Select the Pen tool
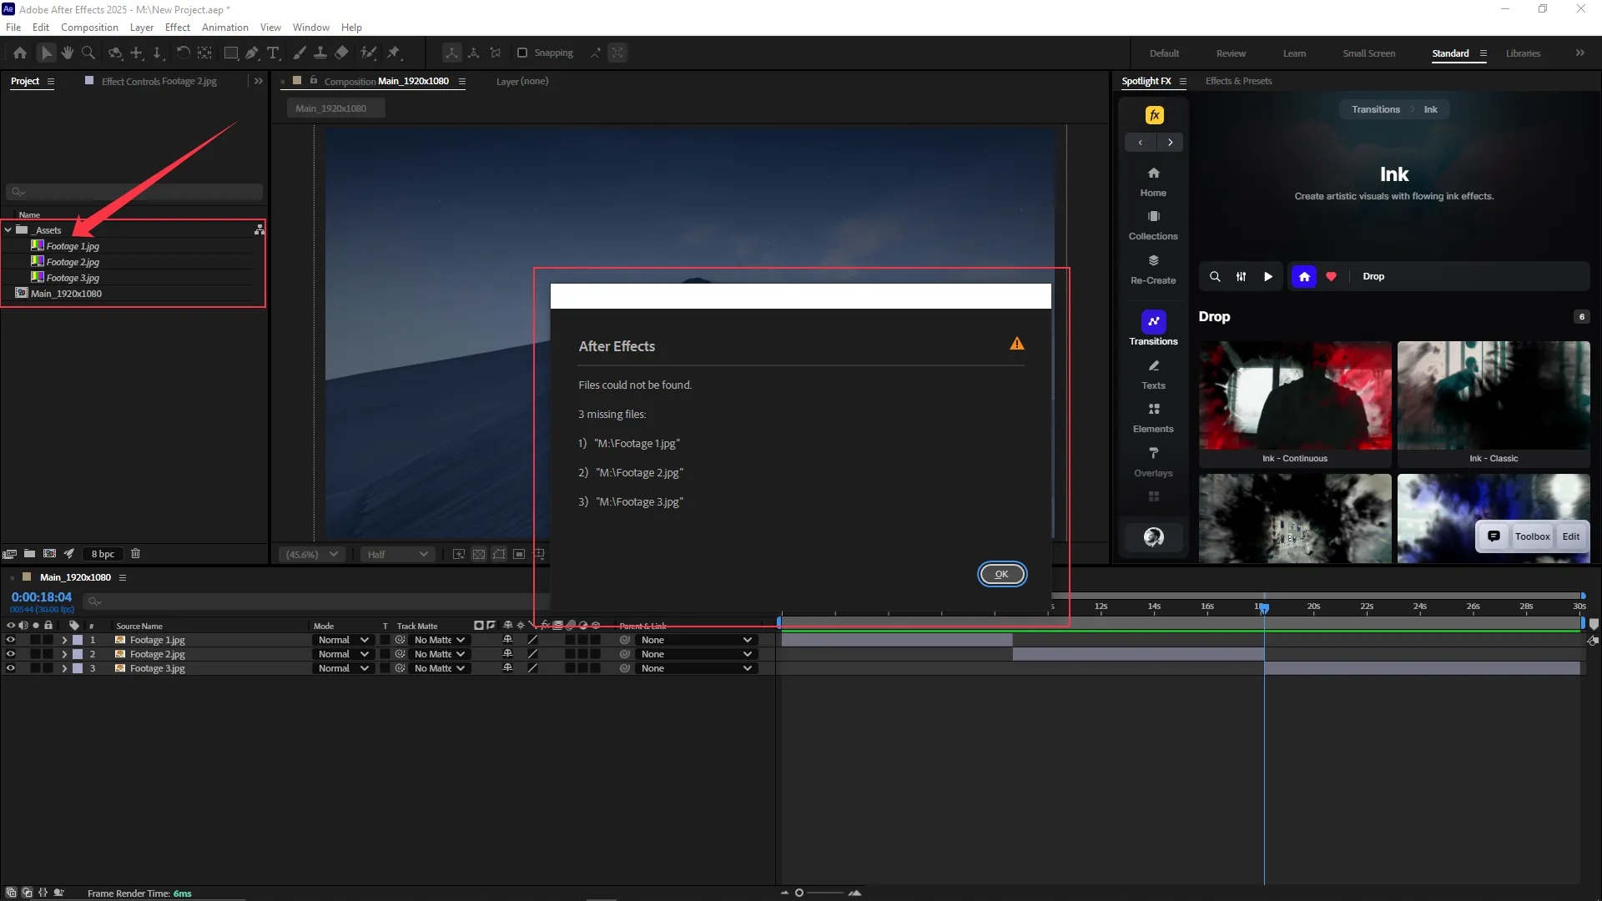 [x=252, y=53]
